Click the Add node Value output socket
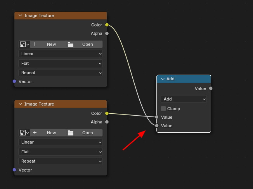Viewport: 253px width, 189px height. point(211,88)
